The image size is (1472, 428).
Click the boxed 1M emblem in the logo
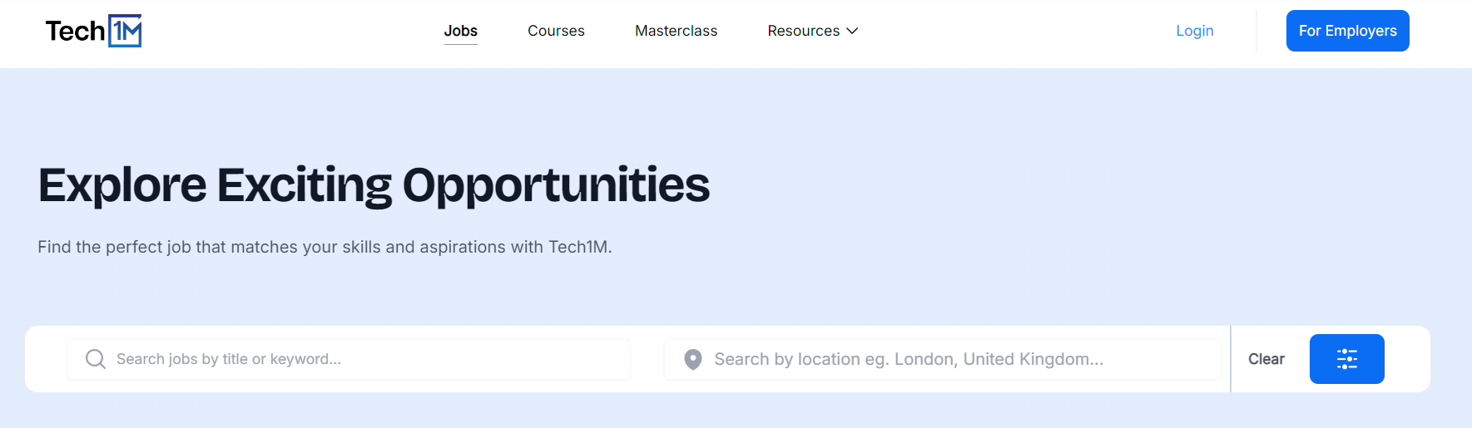pos(125,31)
